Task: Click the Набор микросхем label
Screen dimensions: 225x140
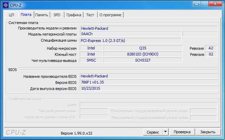Action: (x=61, y=49)
